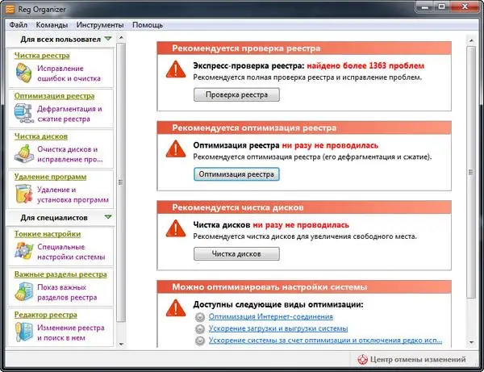Screen dimensions: 484x372
Task: Open the Инструменты menu
Action: point(100,25)
